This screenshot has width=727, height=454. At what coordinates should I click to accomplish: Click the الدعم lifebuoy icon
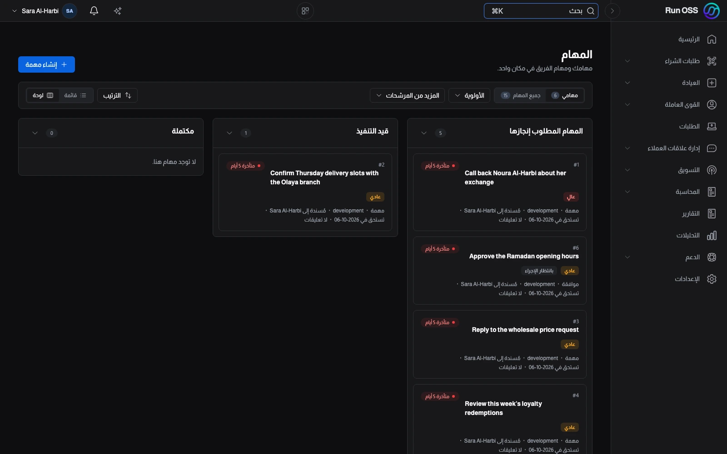tap(712, 257)
